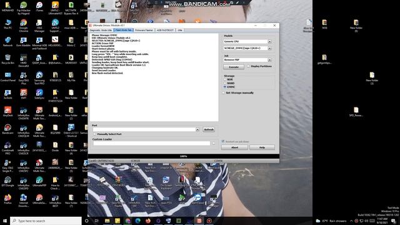This screenshot has height=225, width=400.
Task: Click the Help button
Action: [262, 147]
